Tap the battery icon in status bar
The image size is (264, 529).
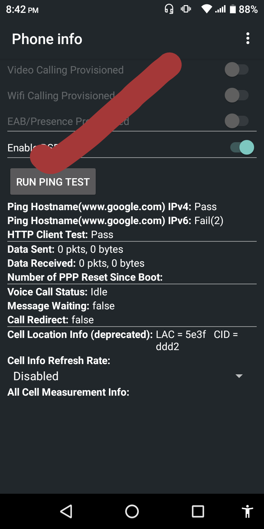coord(232,9)
